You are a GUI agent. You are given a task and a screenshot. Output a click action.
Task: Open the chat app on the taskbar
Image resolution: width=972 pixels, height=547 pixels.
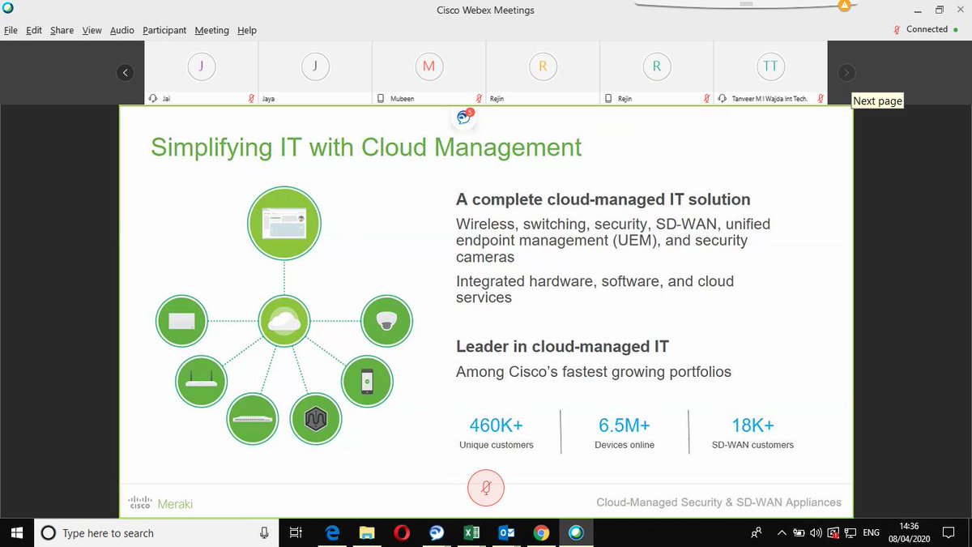pos(437,532)
